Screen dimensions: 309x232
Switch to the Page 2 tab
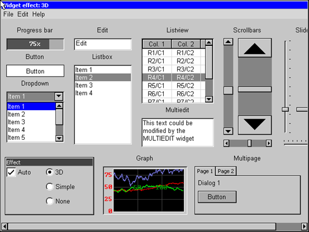[x=226, y=171]
